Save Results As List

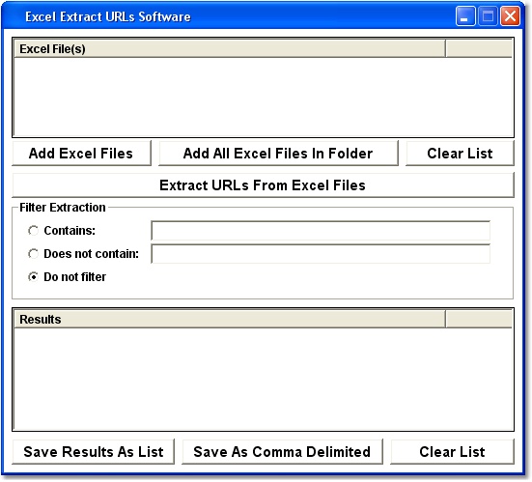point(94,452)
